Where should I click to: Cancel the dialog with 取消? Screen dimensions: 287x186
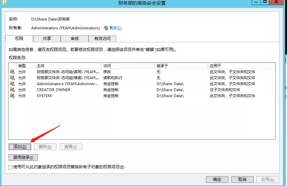[x=242, y=179]
